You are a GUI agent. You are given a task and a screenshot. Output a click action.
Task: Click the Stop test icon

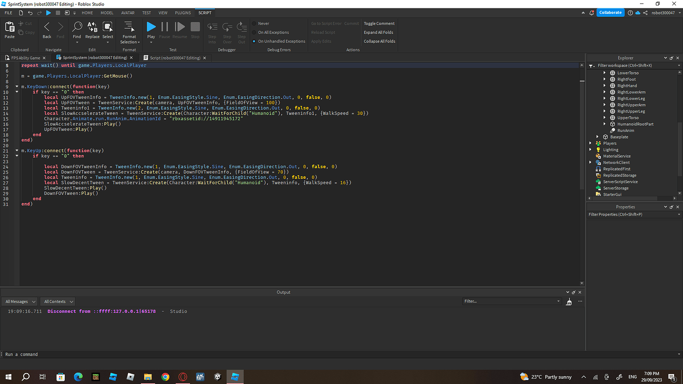195,27
